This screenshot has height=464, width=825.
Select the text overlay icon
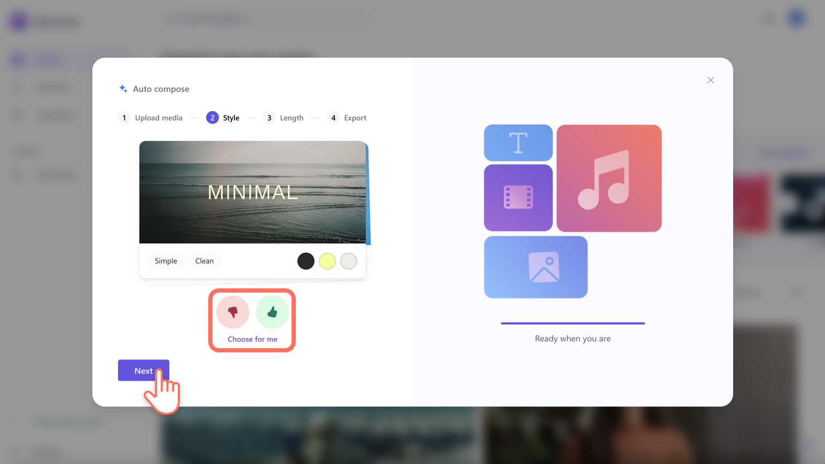click(517, 143)
